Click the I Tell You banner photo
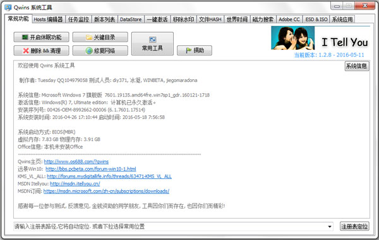 point(292,38)
